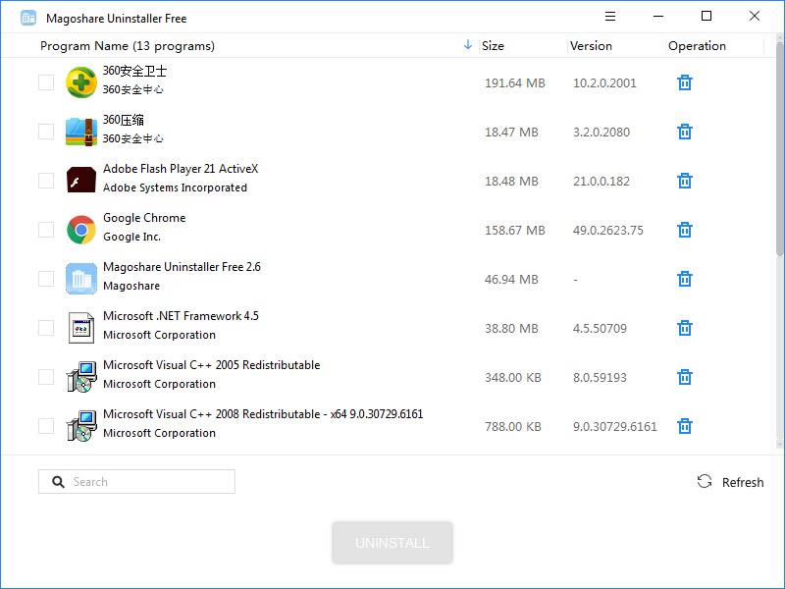Focus the Search input field
This screenshot has width=785, height=589.
147,482
